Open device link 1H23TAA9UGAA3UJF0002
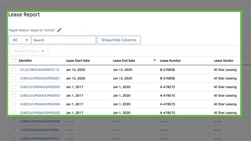Image resolution: width=251 pixels, height=141 pixels. coord(40,130)
